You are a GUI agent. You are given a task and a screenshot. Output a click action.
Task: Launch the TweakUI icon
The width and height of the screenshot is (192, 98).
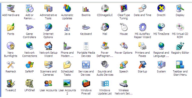pyautogui.click(x=11, y=83)
